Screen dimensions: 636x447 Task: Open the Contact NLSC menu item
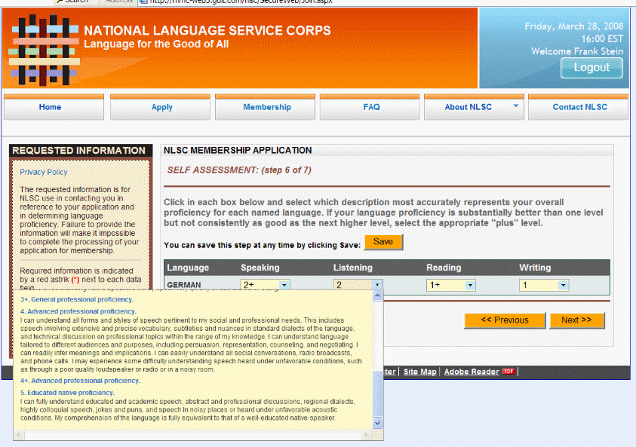tap(579, 107)
